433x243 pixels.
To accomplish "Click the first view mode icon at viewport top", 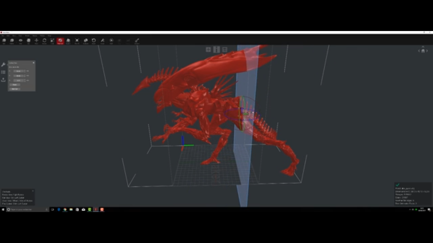I will (208, 49).
